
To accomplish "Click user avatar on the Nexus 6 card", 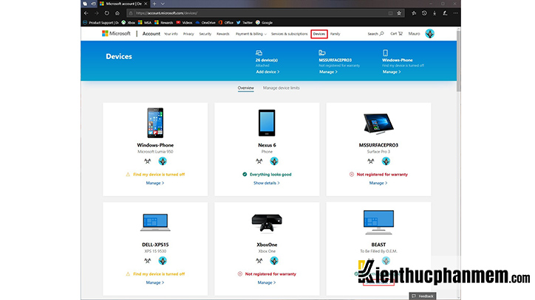I will click(274, 161).
